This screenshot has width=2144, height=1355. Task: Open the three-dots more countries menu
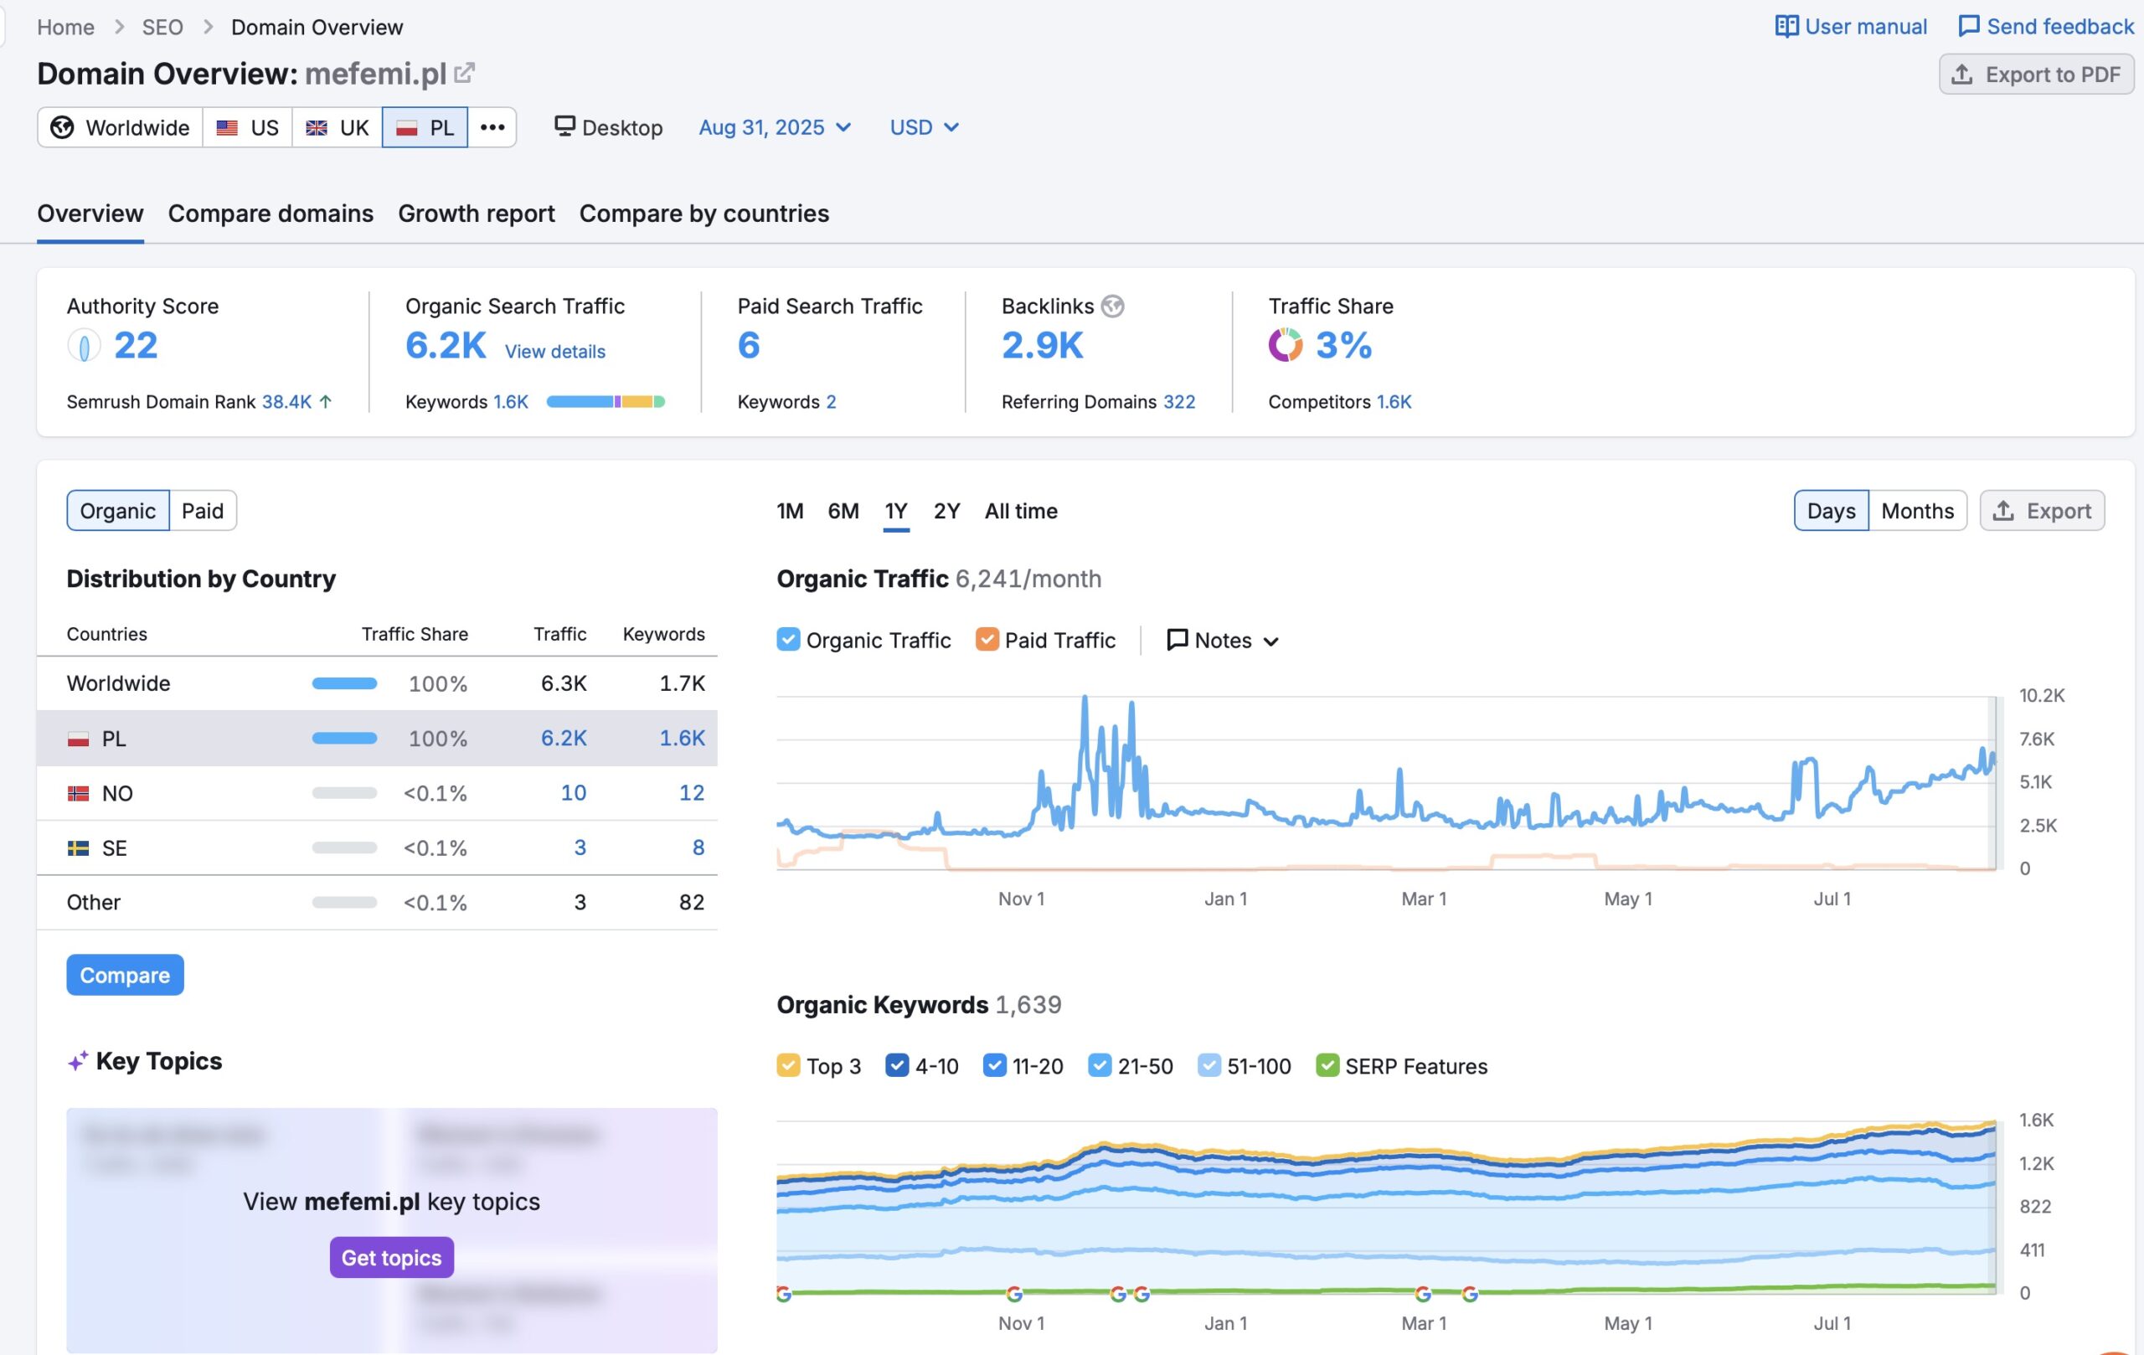pyautogui.click(x=492, y=127)
